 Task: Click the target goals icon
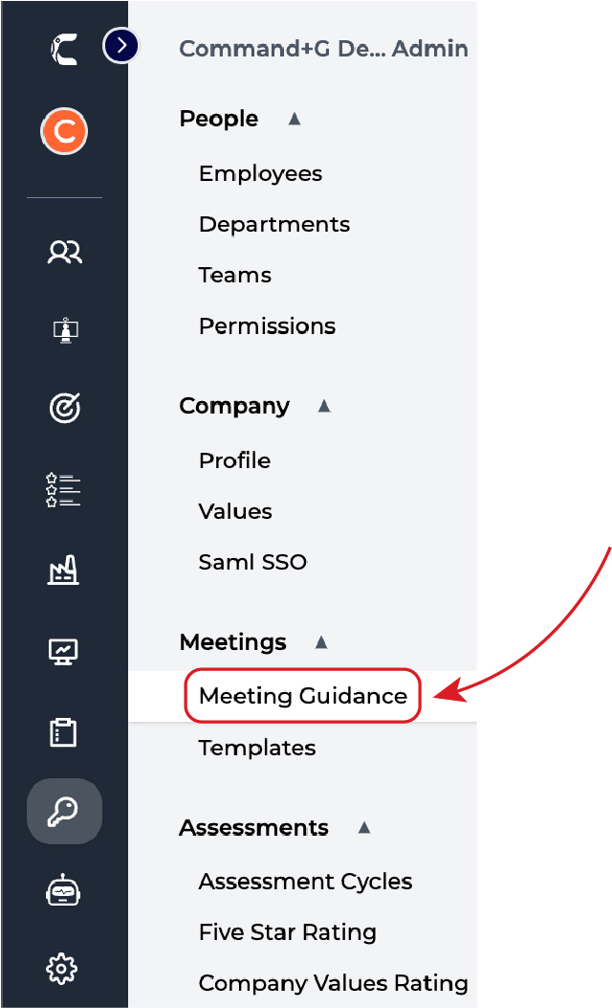pos(63,408)
